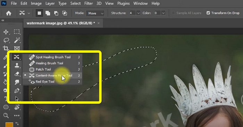The image size is (243, 127).
Task: Go to the Home screen icon
Action: [9, 13]
